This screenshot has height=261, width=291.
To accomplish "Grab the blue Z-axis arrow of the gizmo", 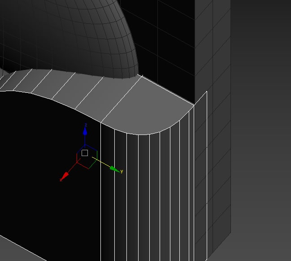I will coord(85,131).
